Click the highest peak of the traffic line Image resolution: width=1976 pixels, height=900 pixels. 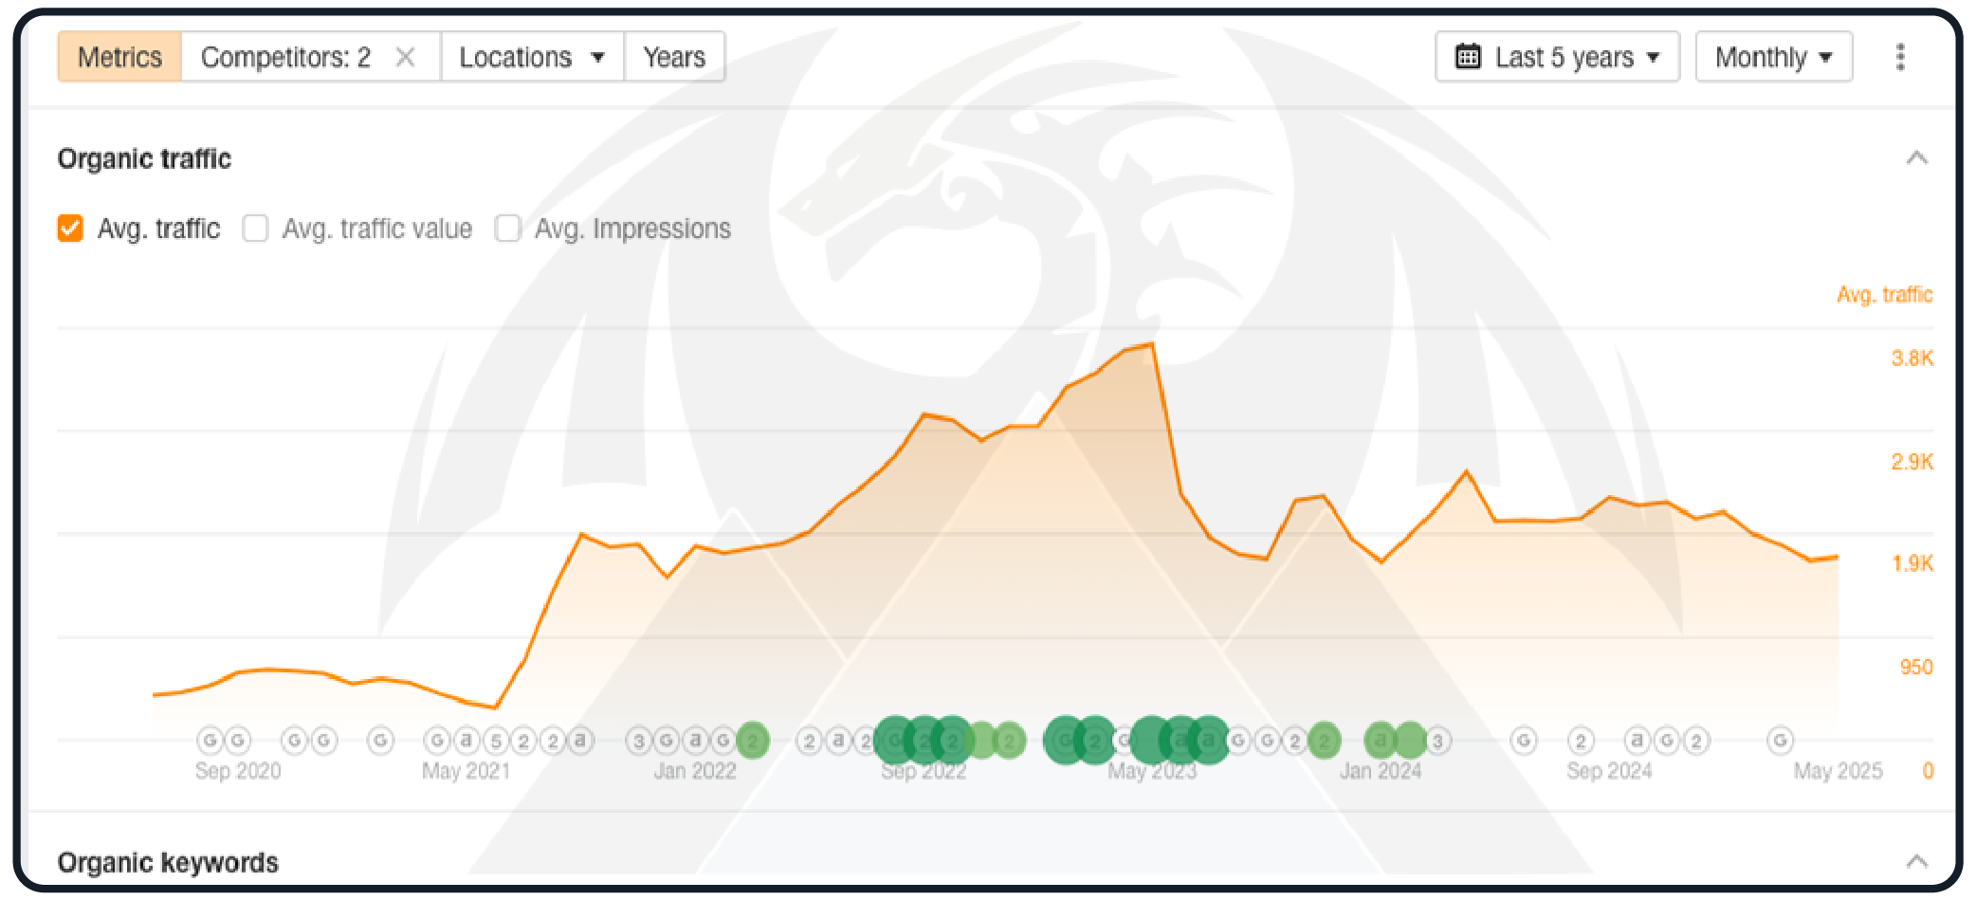coord(1151,345)
